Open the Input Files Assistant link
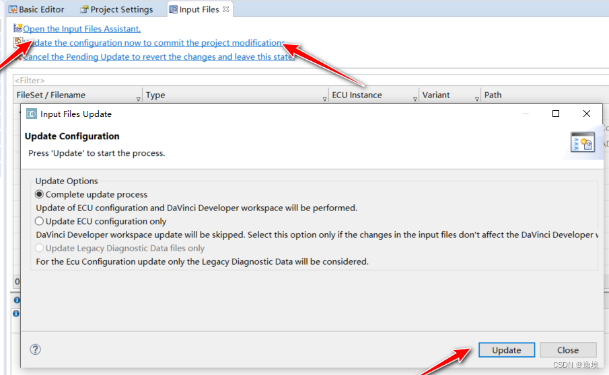The height and width of the screenshot is (375, 609). click(81, 29)
